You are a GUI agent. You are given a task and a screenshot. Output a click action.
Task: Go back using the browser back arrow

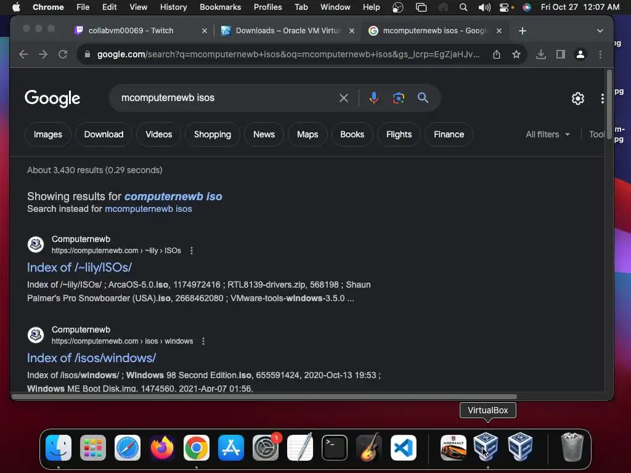[23, 54]
